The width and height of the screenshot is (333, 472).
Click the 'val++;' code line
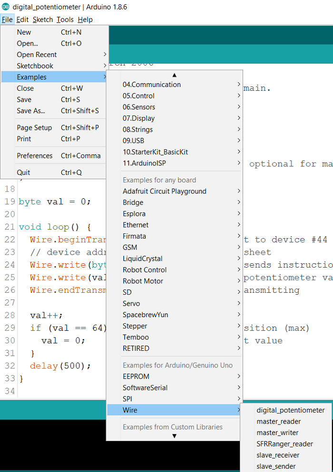tap(47, 315)
